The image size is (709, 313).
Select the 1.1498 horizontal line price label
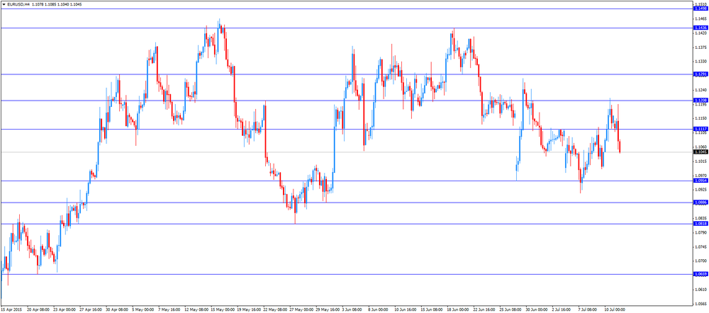coord(700,8)
